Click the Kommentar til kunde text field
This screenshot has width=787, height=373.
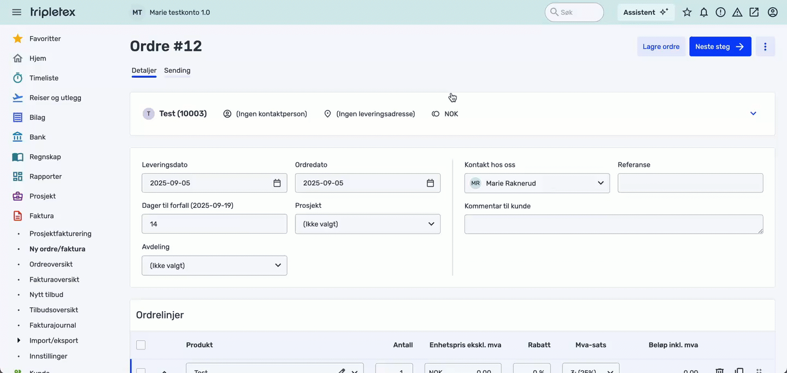[613, 224]
